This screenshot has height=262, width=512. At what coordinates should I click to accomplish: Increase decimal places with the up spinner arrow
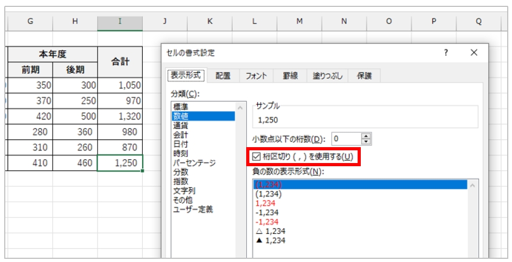tap(367, 136)
